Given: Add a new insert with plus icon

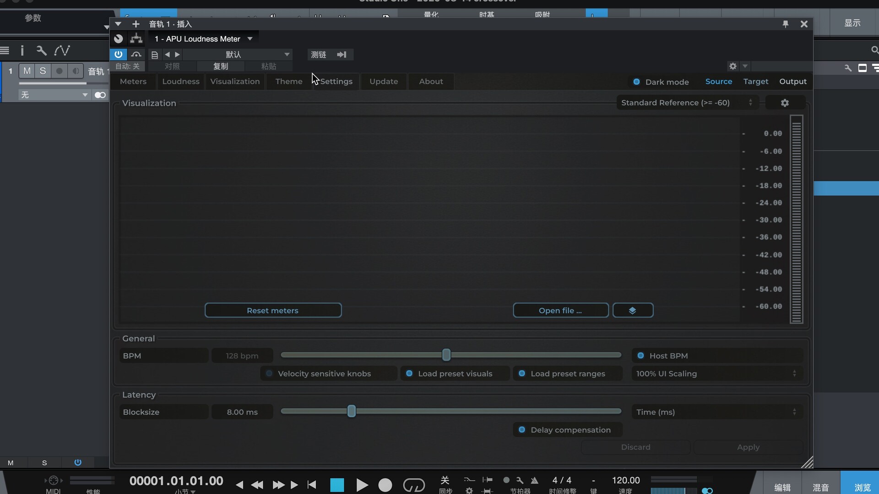Looking at the screenshot, I should click(136, 24).
